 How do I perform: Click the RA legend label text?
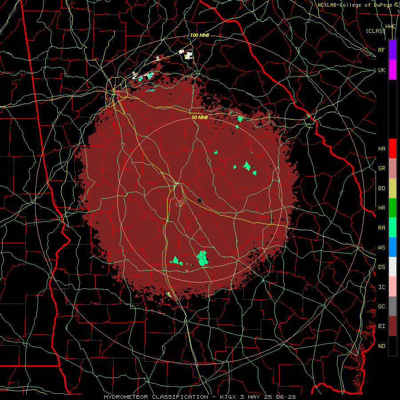click(381, 228)
